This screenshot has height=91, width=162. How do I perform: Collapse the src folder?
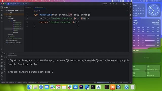[x=7, y=16]
